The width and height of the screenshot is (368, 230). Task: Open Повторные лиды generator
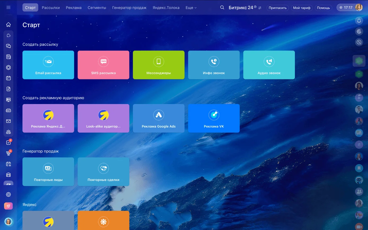[48, 172]
